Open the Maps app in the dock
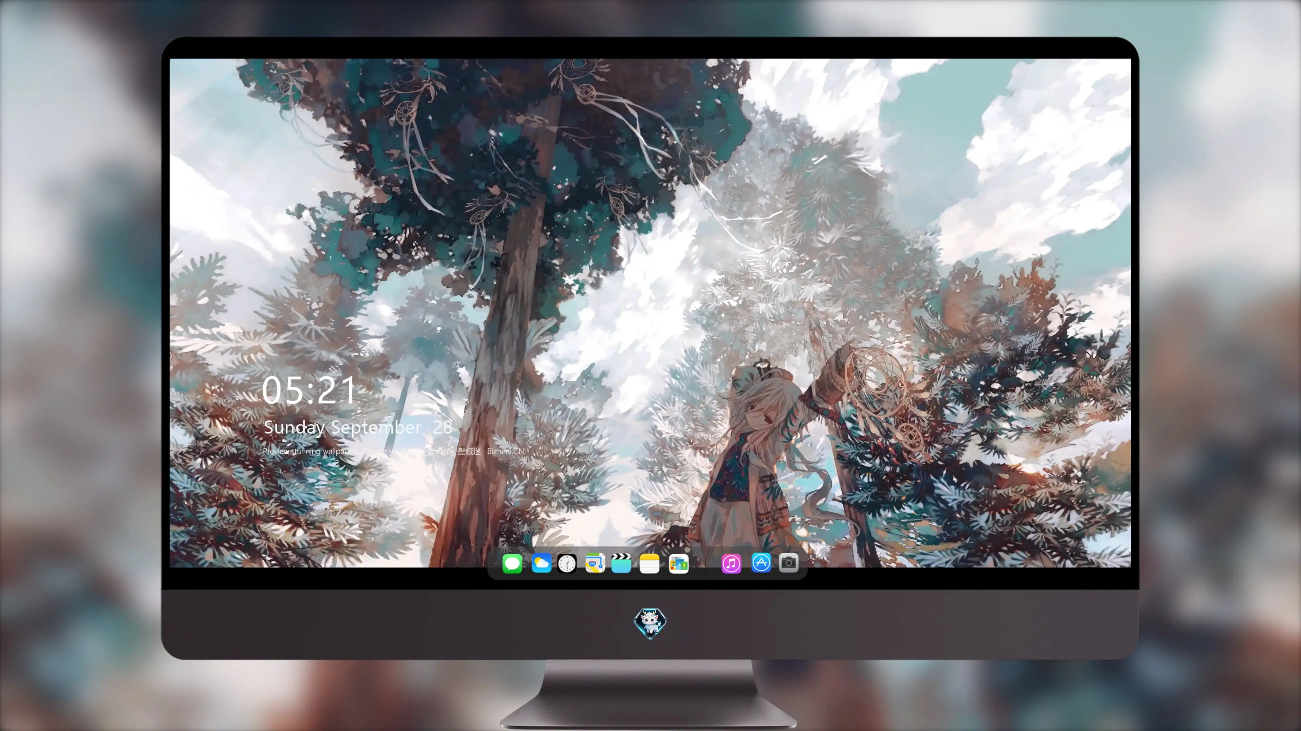Screen dimensions: 1301x731 coord(595,563)
